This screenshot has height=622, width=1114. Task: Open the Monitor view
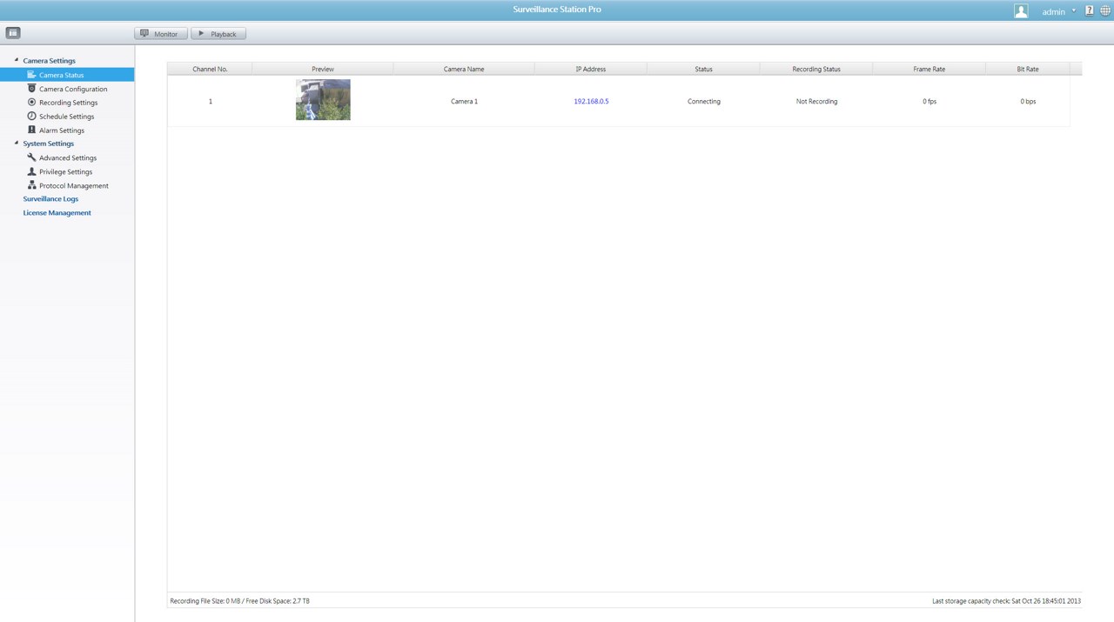click(160, 34)
